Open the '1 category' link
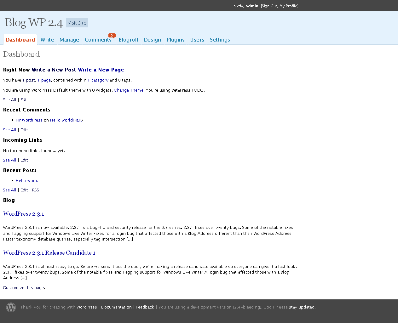This screenshot has width=398, height=323. 98,80
